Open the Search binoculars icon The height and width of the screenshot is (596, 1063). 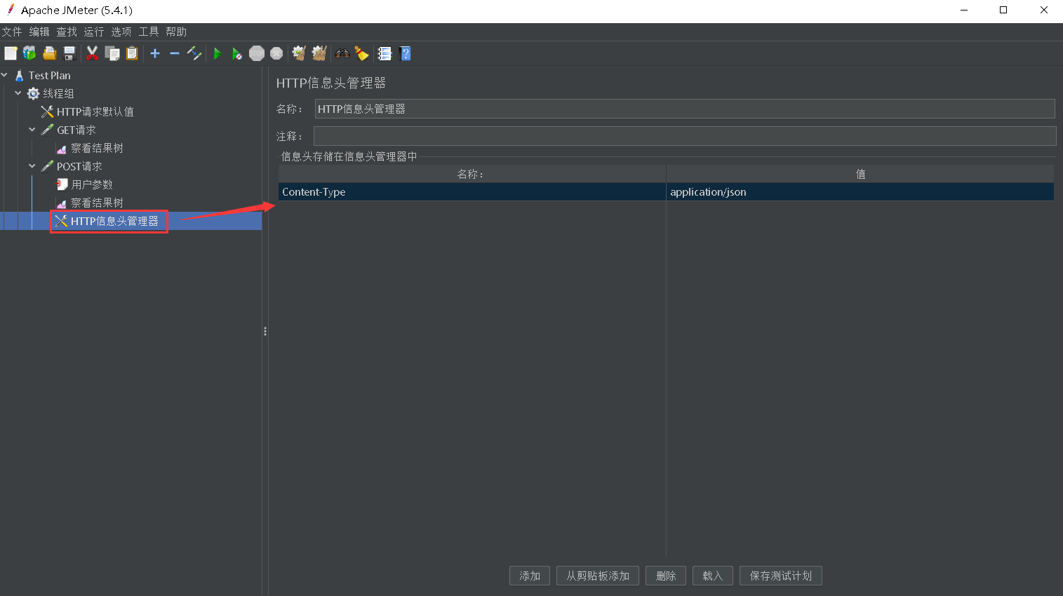342,53
